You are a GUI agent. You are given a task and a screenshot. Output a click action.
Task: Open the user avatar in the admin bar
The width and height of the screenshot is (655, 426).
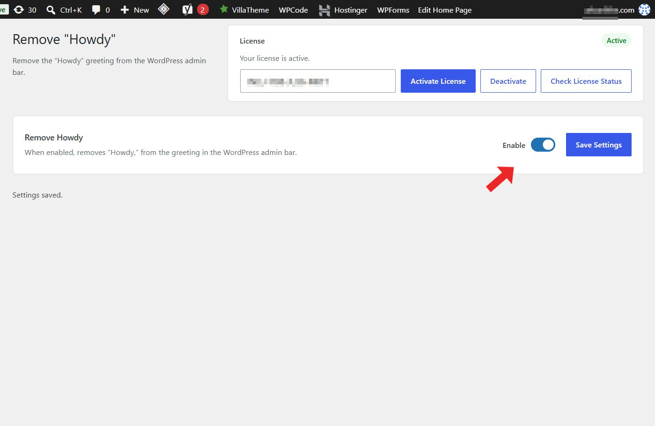644,9
